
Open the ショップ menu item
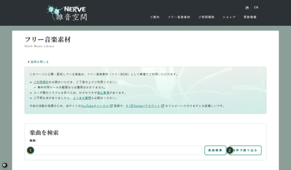click(229, 17)
